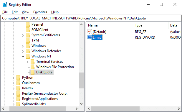Select the Windows File Protection folder icon
The image size is (182, 112).
33,67
